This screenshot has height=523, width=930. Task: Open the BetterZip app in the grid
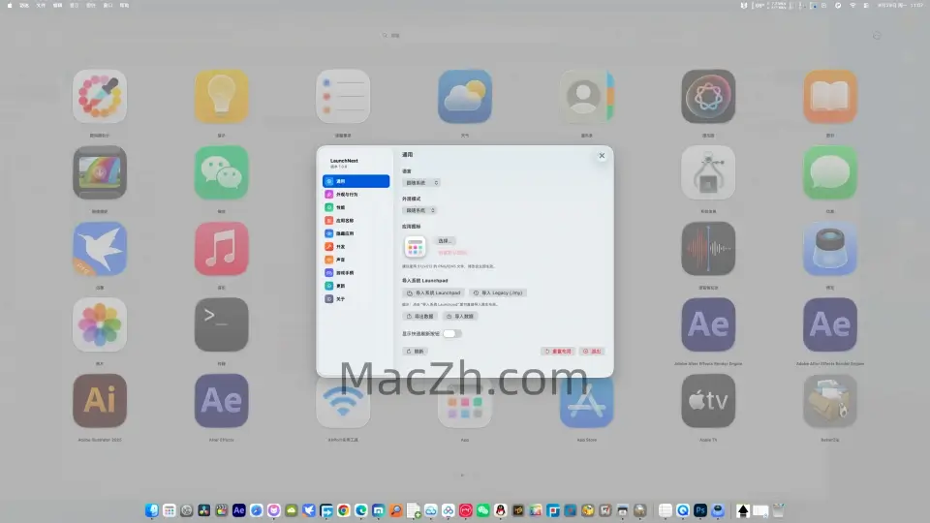pyautogui.click(x=830, y=400)
